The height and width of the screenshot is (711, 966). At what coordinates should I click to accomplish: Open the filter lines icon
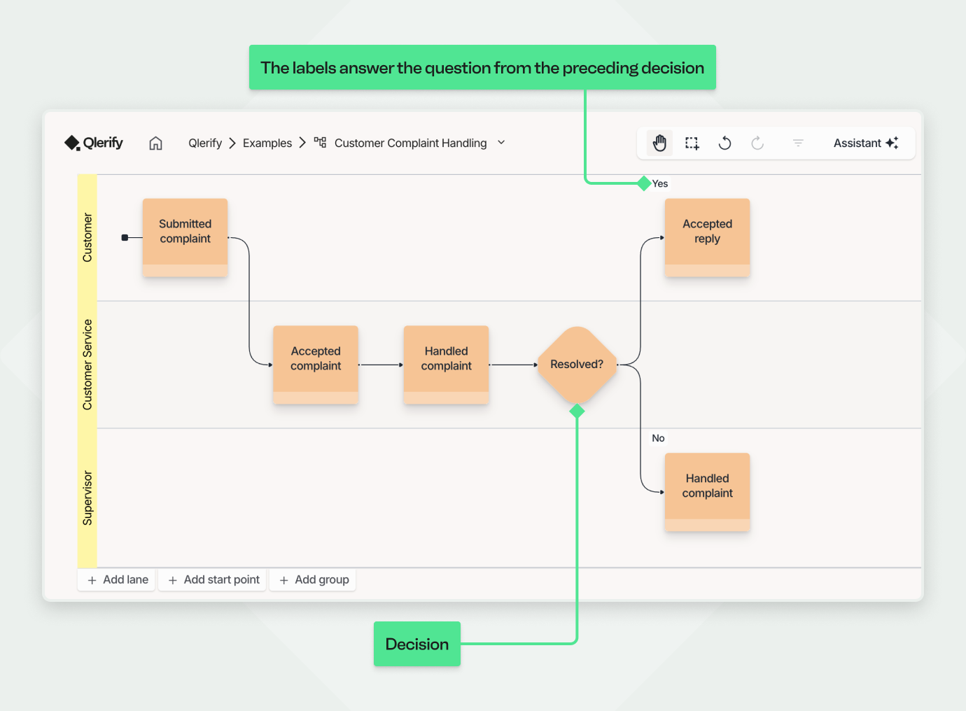click(798, 143)
